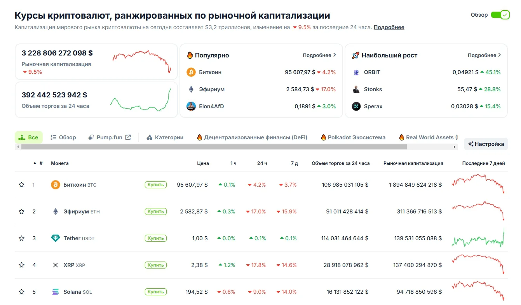Click the XRP logo icon
The image size is (521, 305).
coord(56,265)
